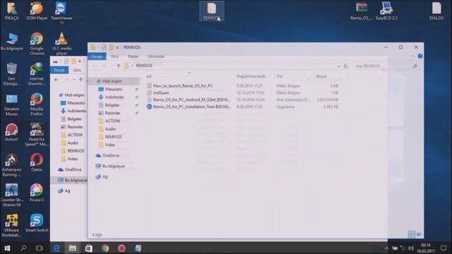Open the Giriş tab in the back Explorer window

pos(77,70)
